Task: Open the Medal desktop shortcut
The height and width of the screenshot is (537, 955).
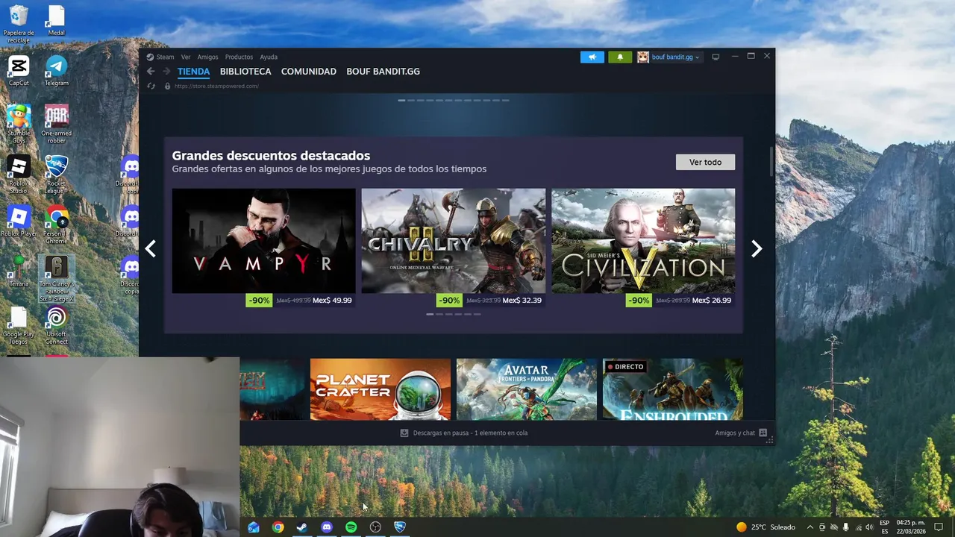Action: (x=56, y=21)
